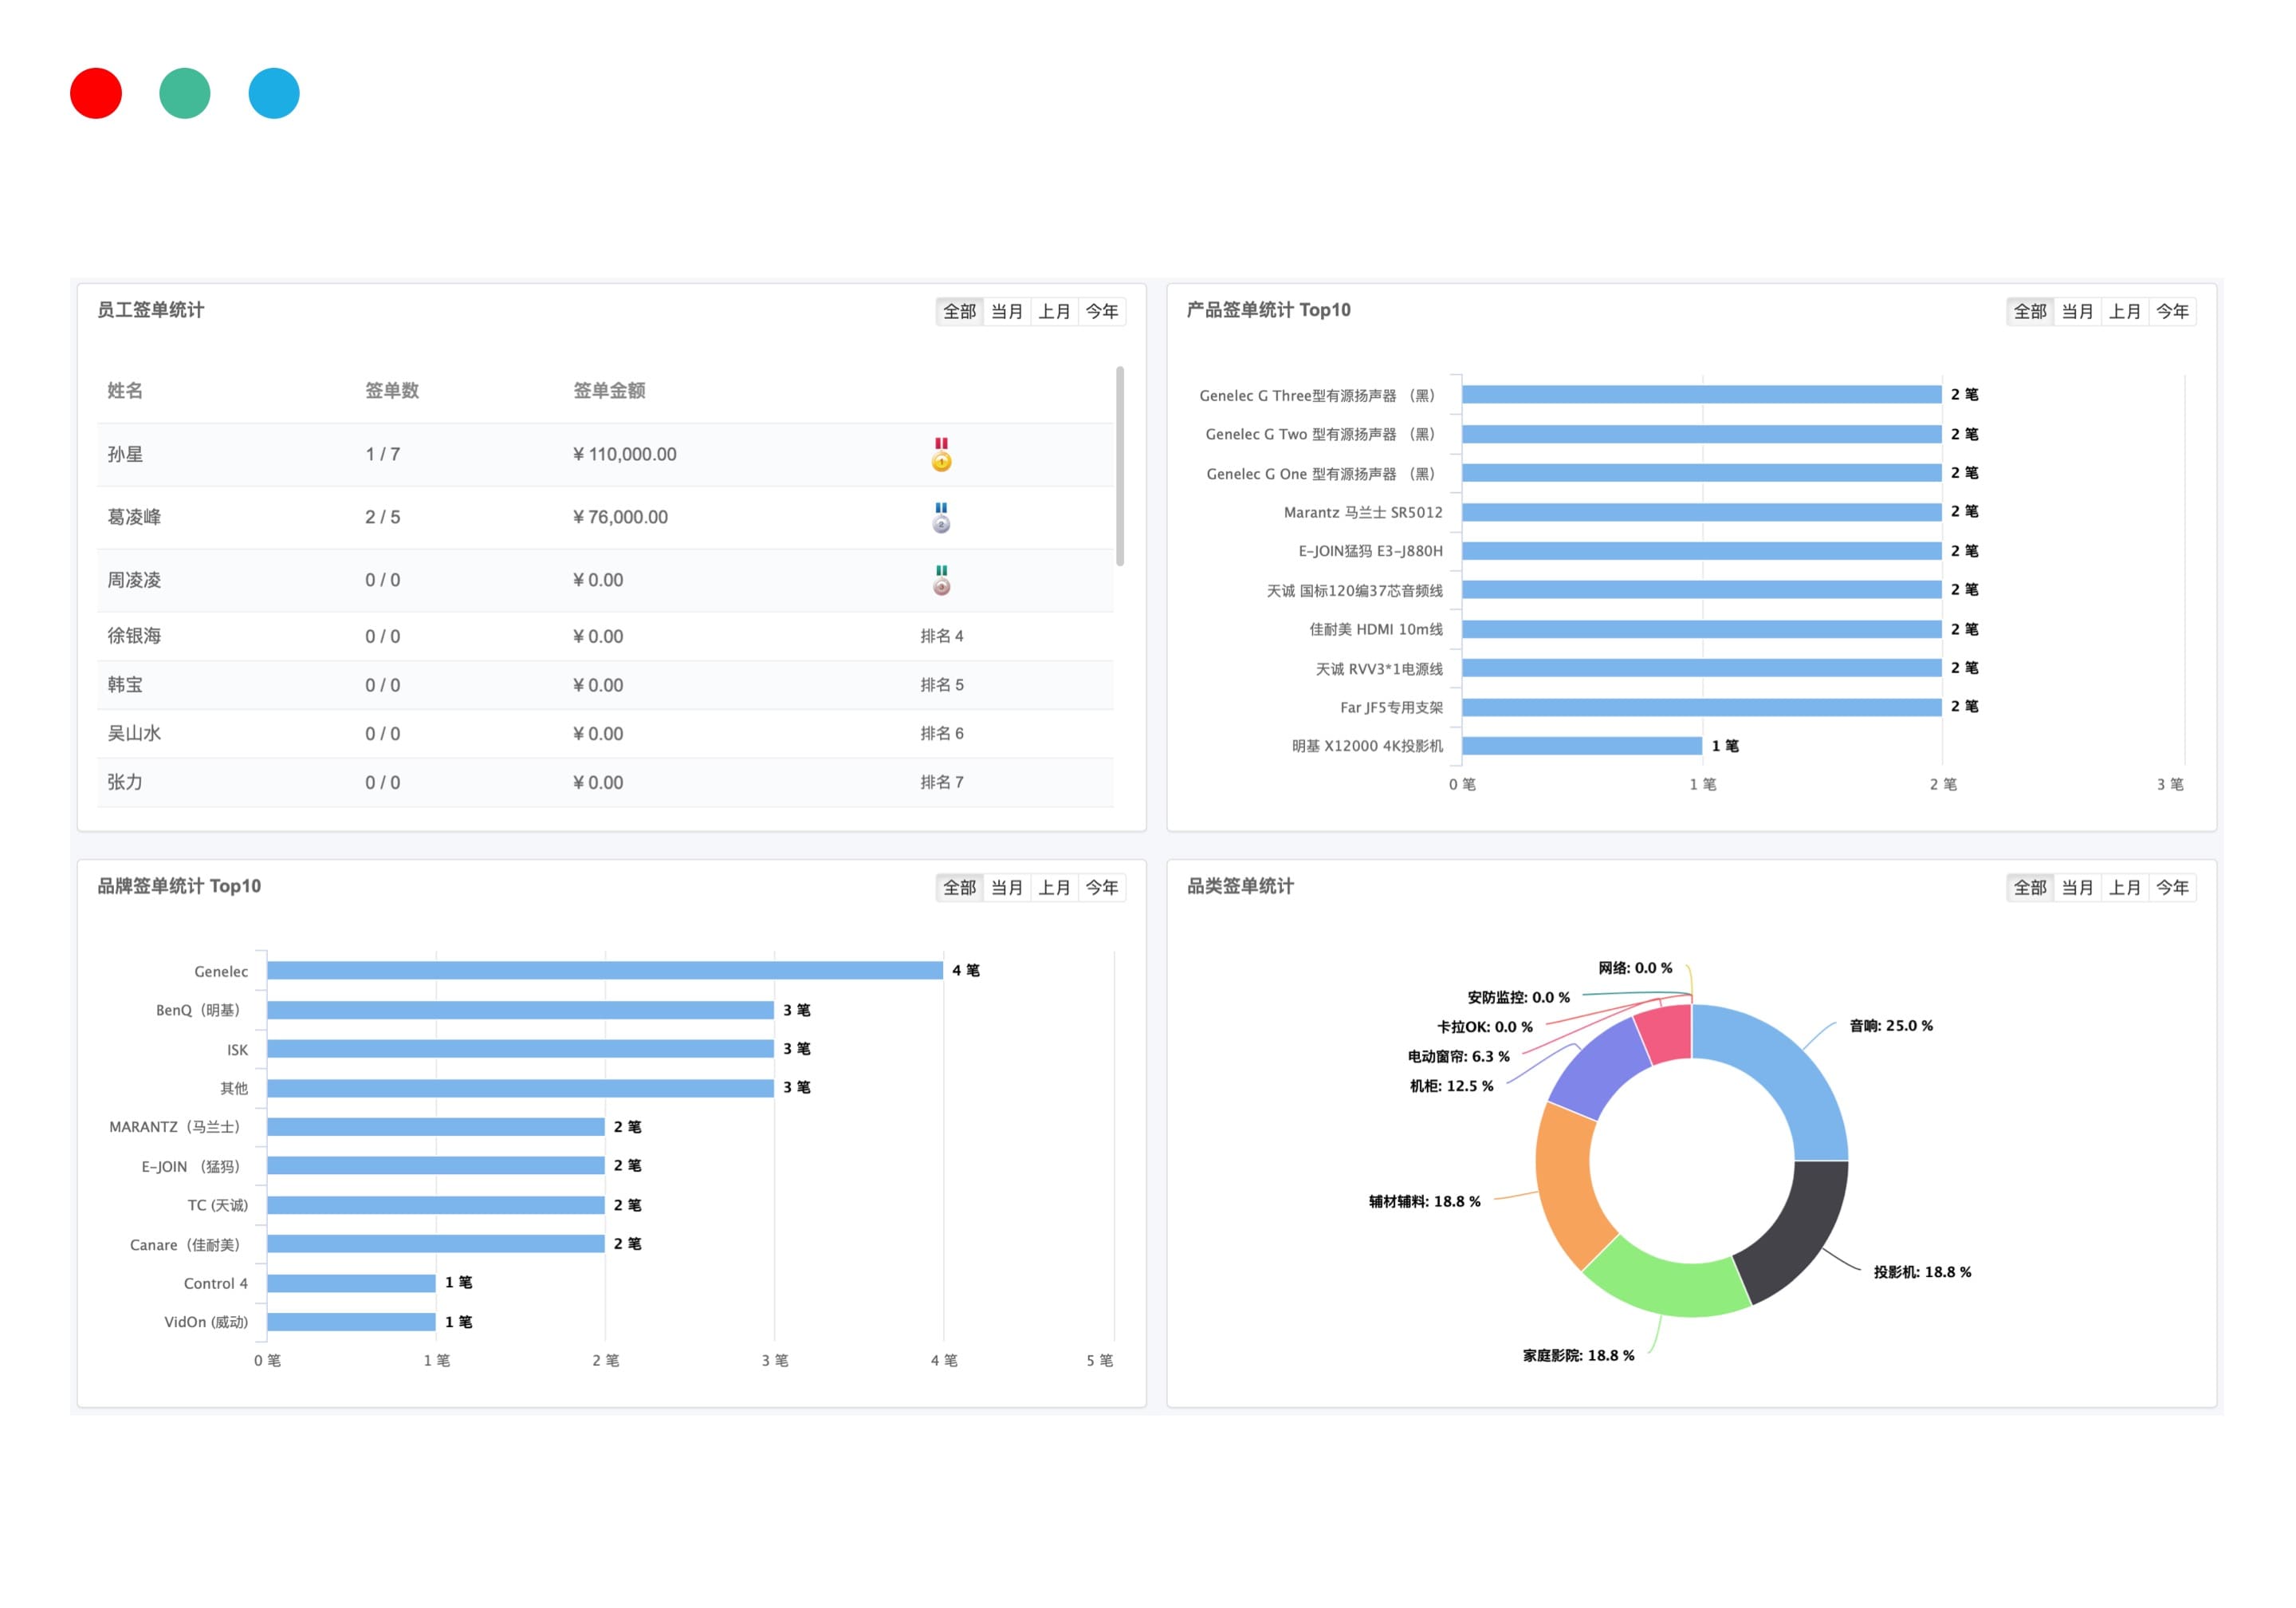Click the pink 电动窗帘 donut segment

click(1666, 1033)
